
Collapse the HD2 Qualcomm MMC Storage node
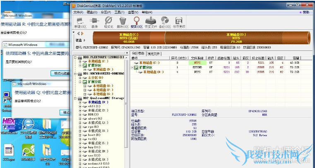75,98
